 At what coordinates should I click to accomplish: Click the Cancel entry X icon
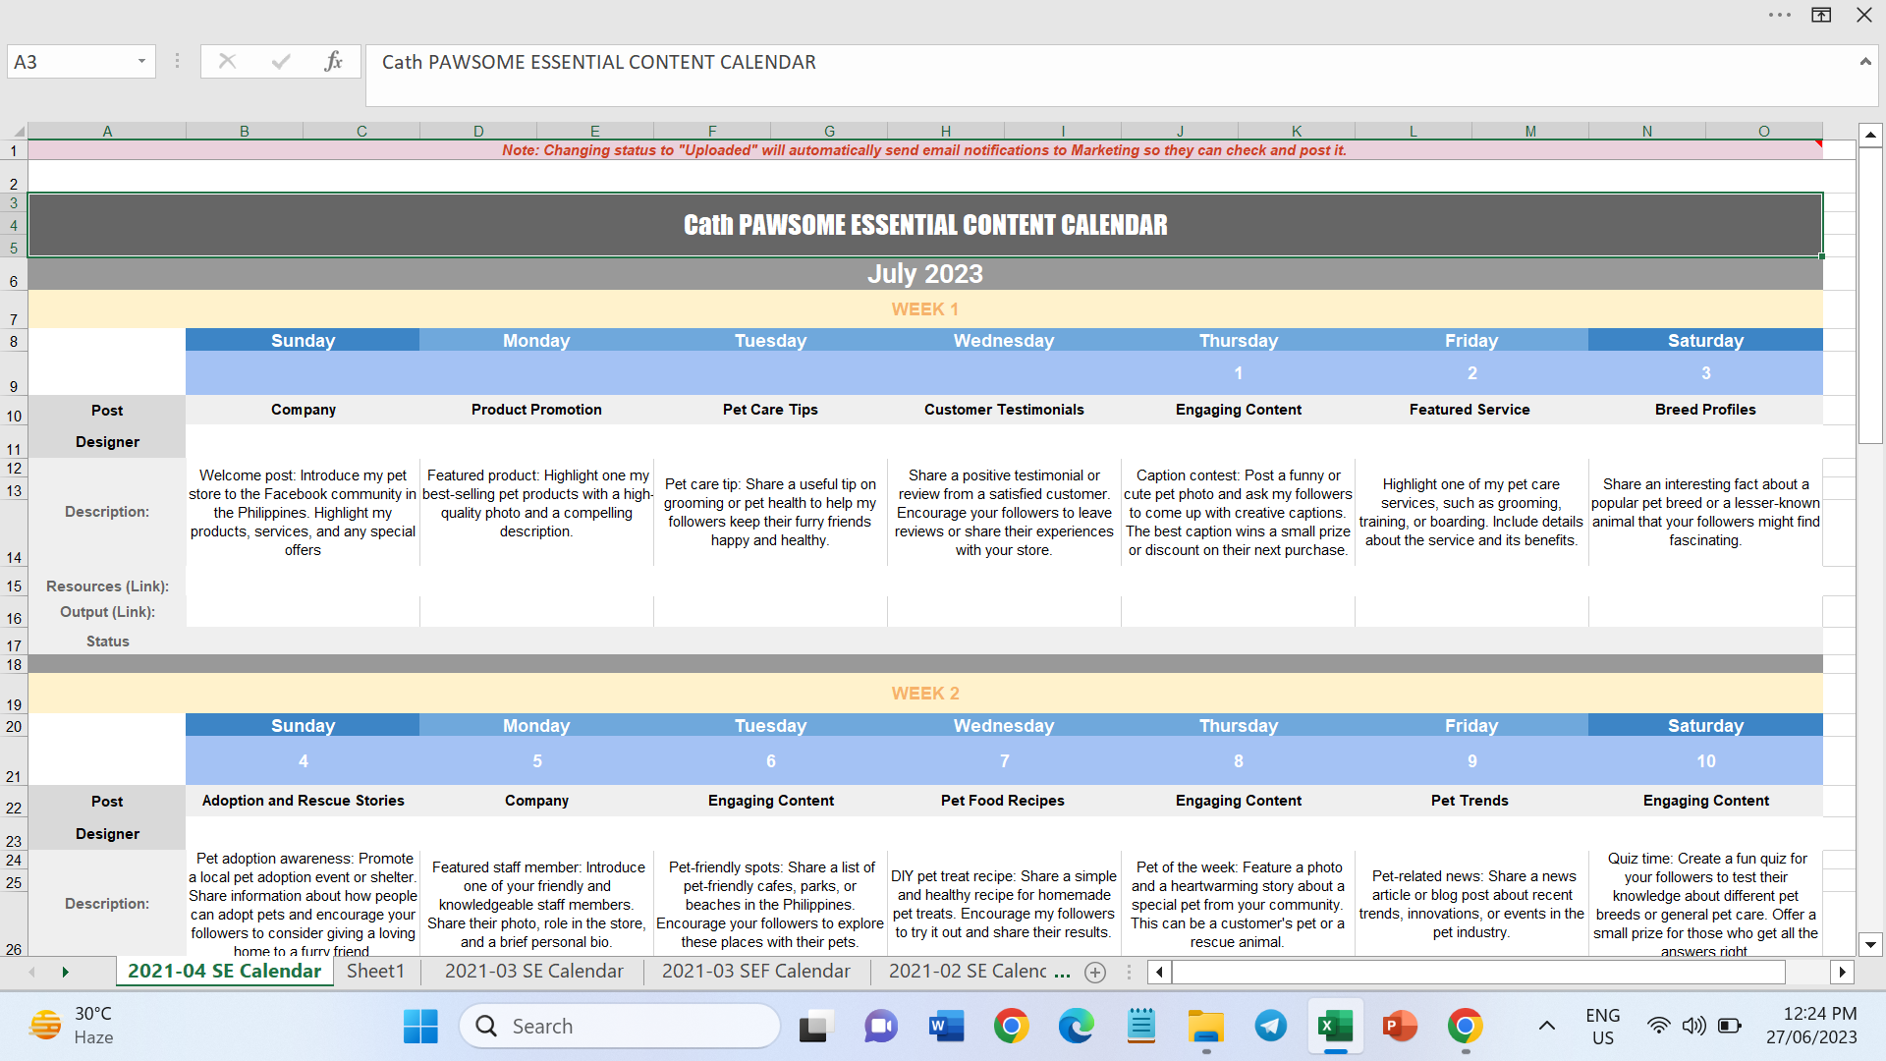click(227, 62)
